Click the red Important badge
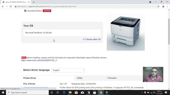The width and height of the screenshot is (170, 95). [47, 11]
